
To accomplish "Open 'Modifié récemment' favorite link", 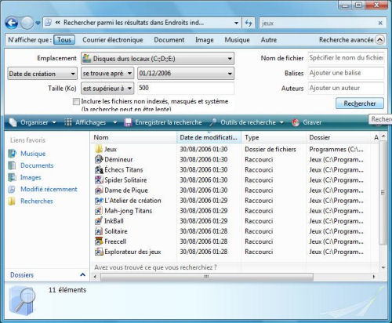I will [x=49, y=189].
